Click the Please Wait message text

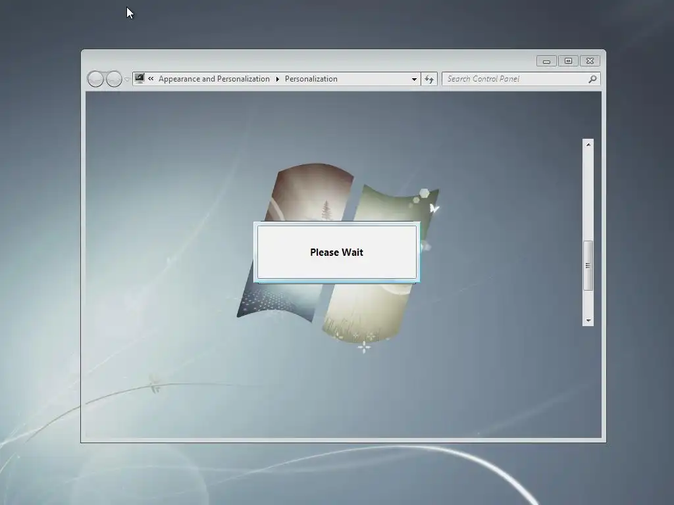click(336, 252)
